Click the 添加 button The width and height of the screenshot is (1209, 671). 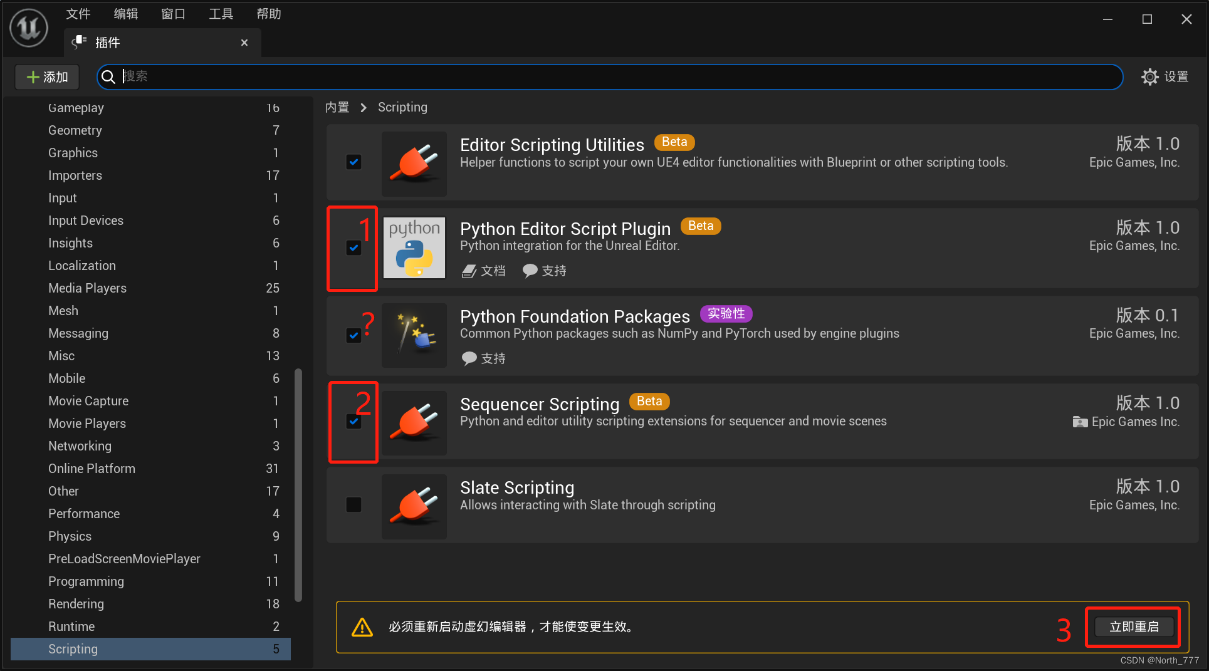(47, 77)
